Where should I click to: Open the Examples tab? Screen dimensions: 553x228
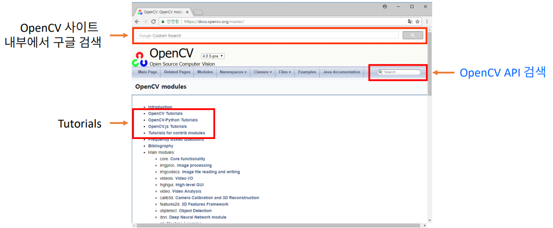click(307, 72)
